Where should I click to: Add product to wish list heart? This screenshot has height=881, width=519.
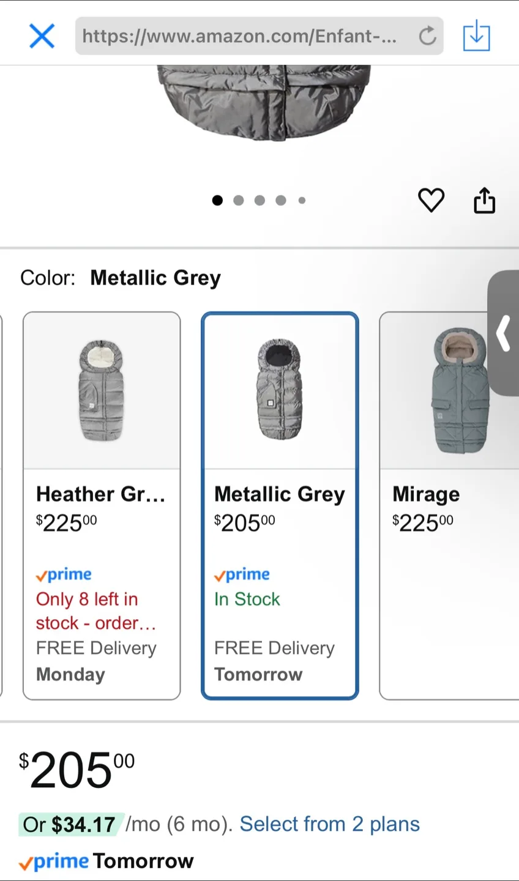point(431,200)
